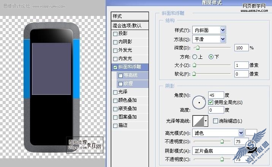The image size is (272, 167).
Task: Enable the 描边 checkbox
Action: 115,126
